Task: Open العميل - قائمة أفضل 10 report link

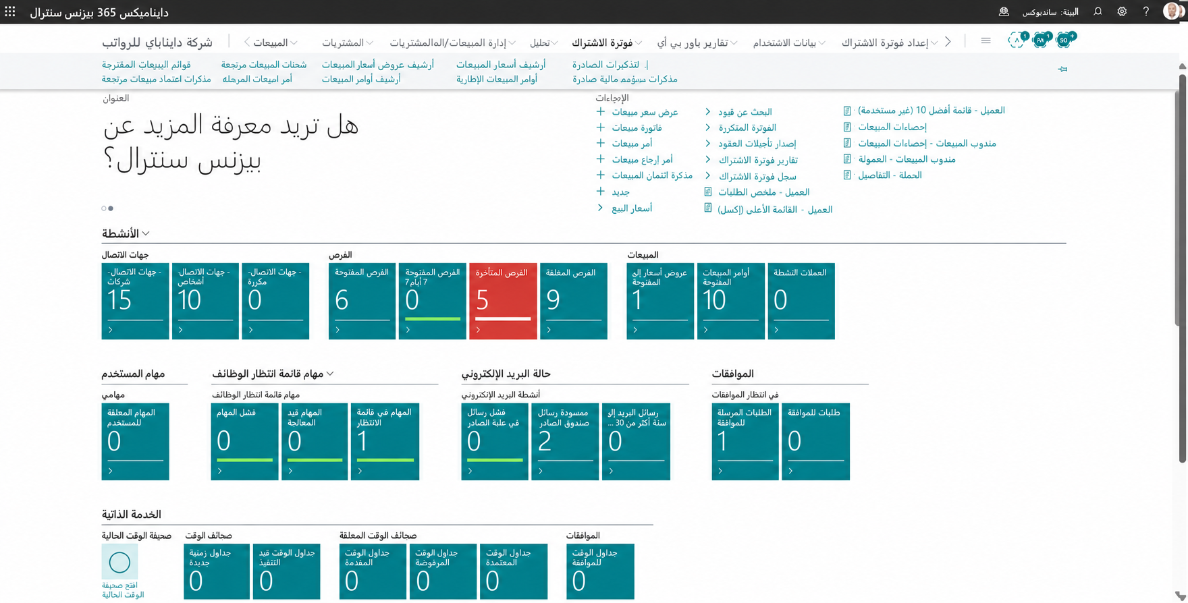Action: tap(931, 110)
